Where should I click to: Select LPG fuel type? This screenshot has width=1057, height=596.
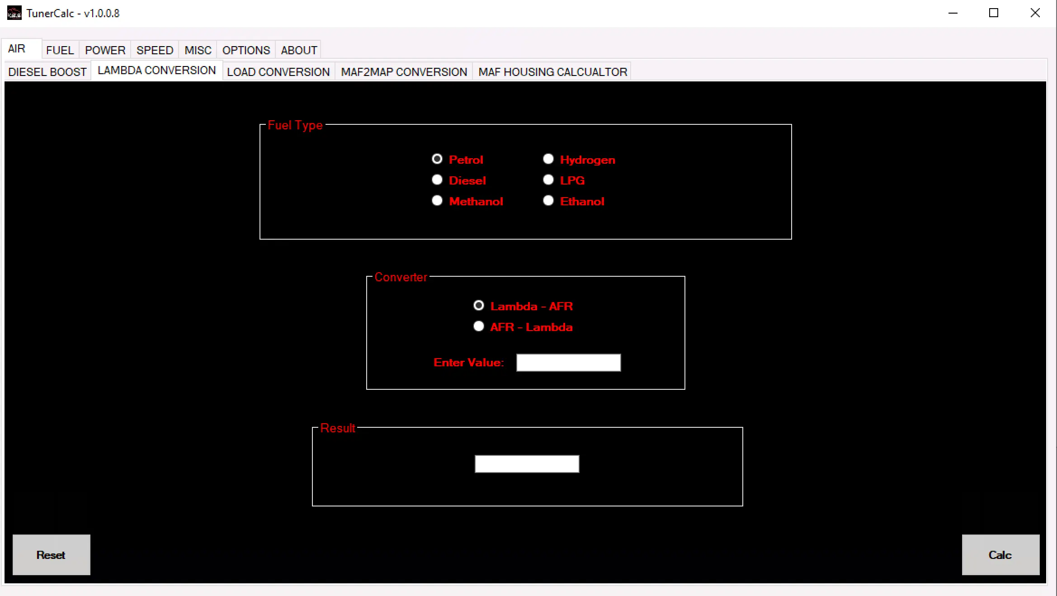pos(548,180)
